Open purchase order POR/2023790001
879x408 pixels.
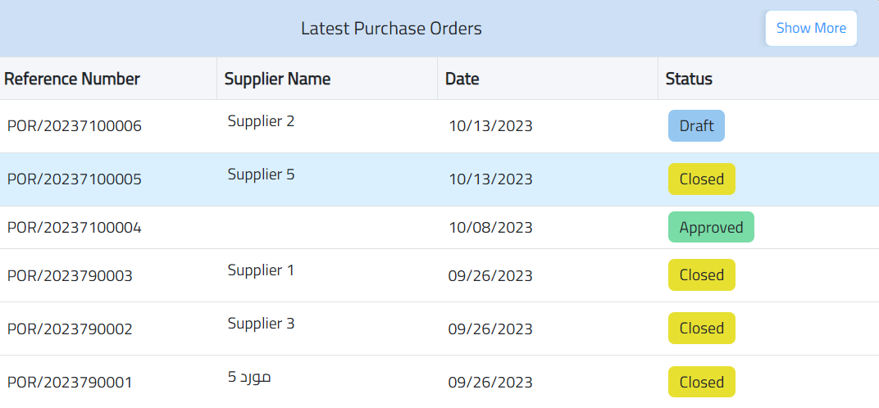[x=70, y=383]
